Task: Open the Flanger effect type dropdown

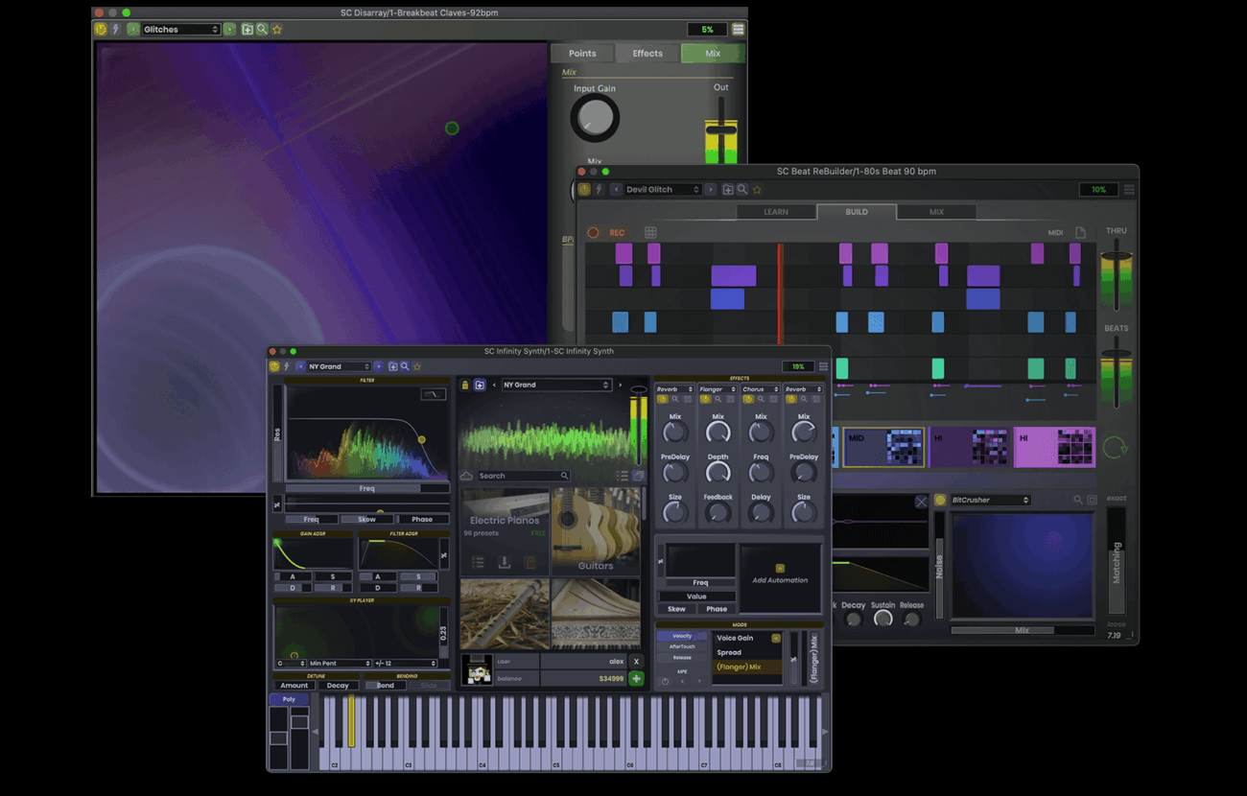Action: click(x=717, y=389)
